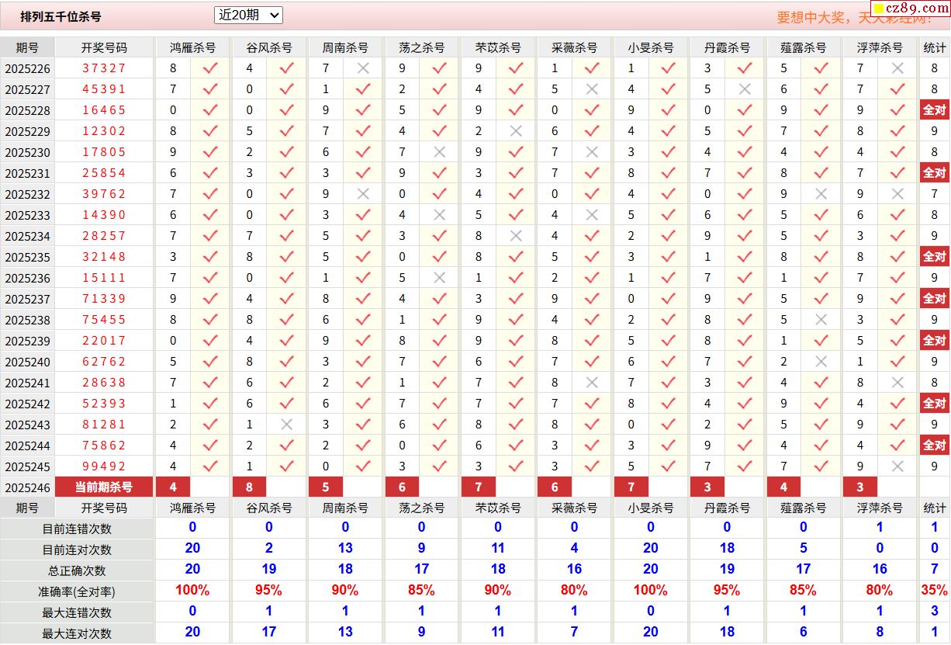The width and height of the screenshot is (951, 645).
Task: Click the X mark for 浮萍杀号 in row 2025245
Action: pyautogui.click(x=898, y=466)
